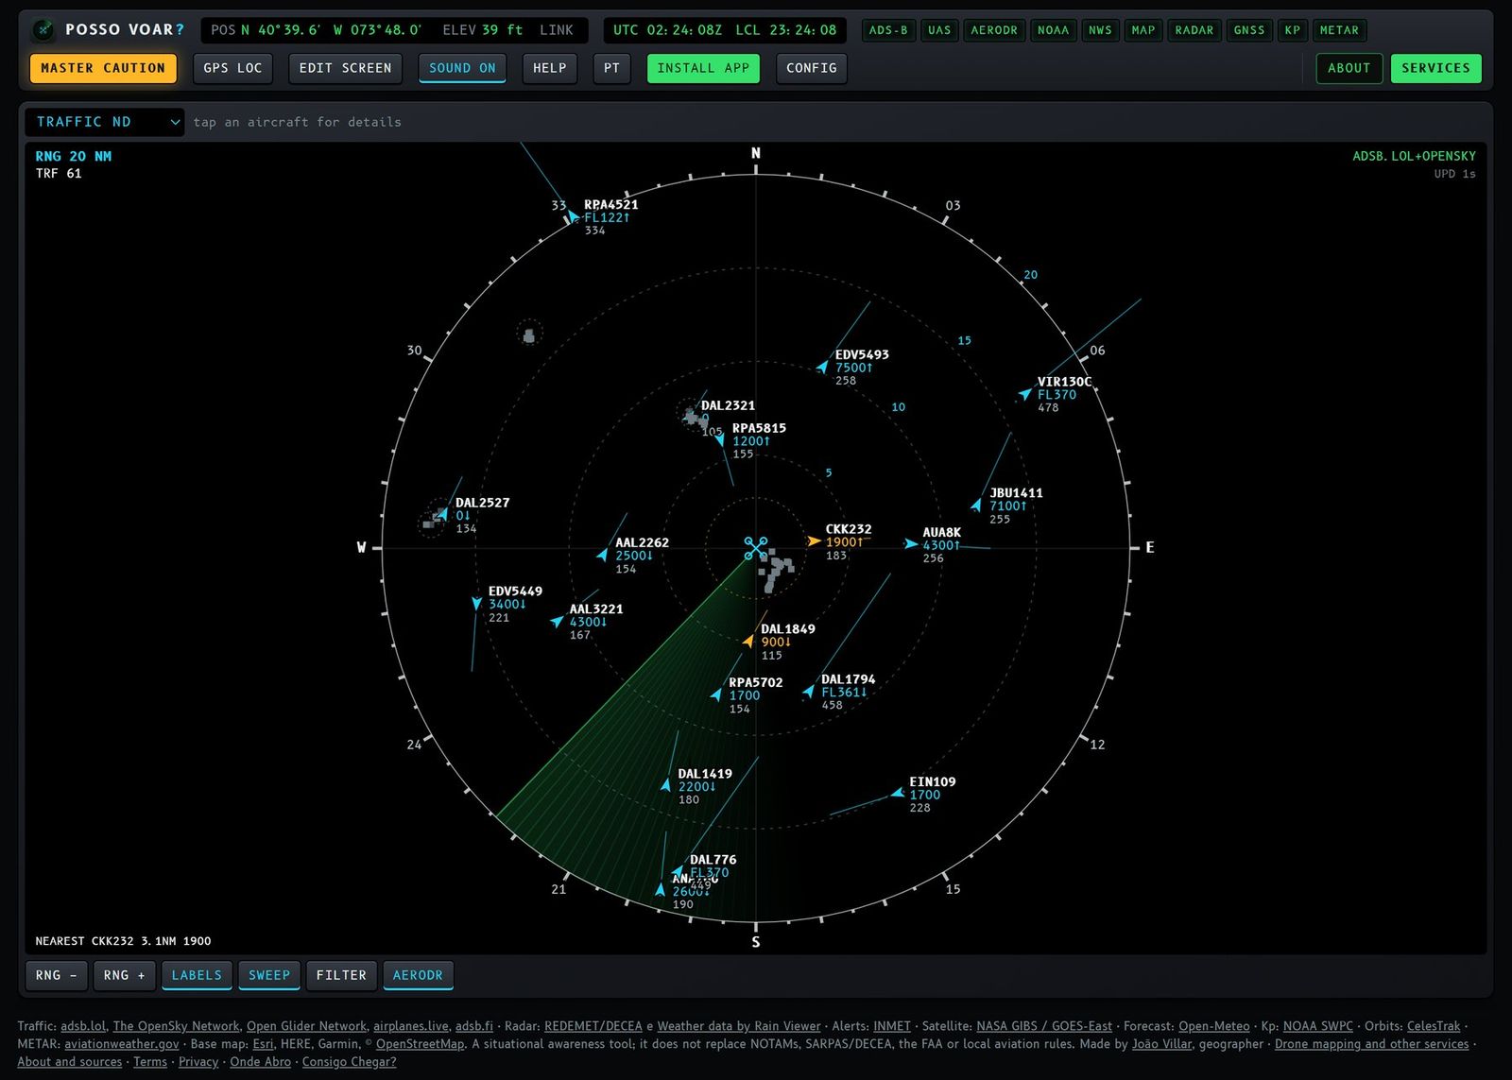Image resolution: width=1512 pixels, height=1080 pixels.
Task: Select the EIN109 aircraft icon
Action: coord(897,794)
